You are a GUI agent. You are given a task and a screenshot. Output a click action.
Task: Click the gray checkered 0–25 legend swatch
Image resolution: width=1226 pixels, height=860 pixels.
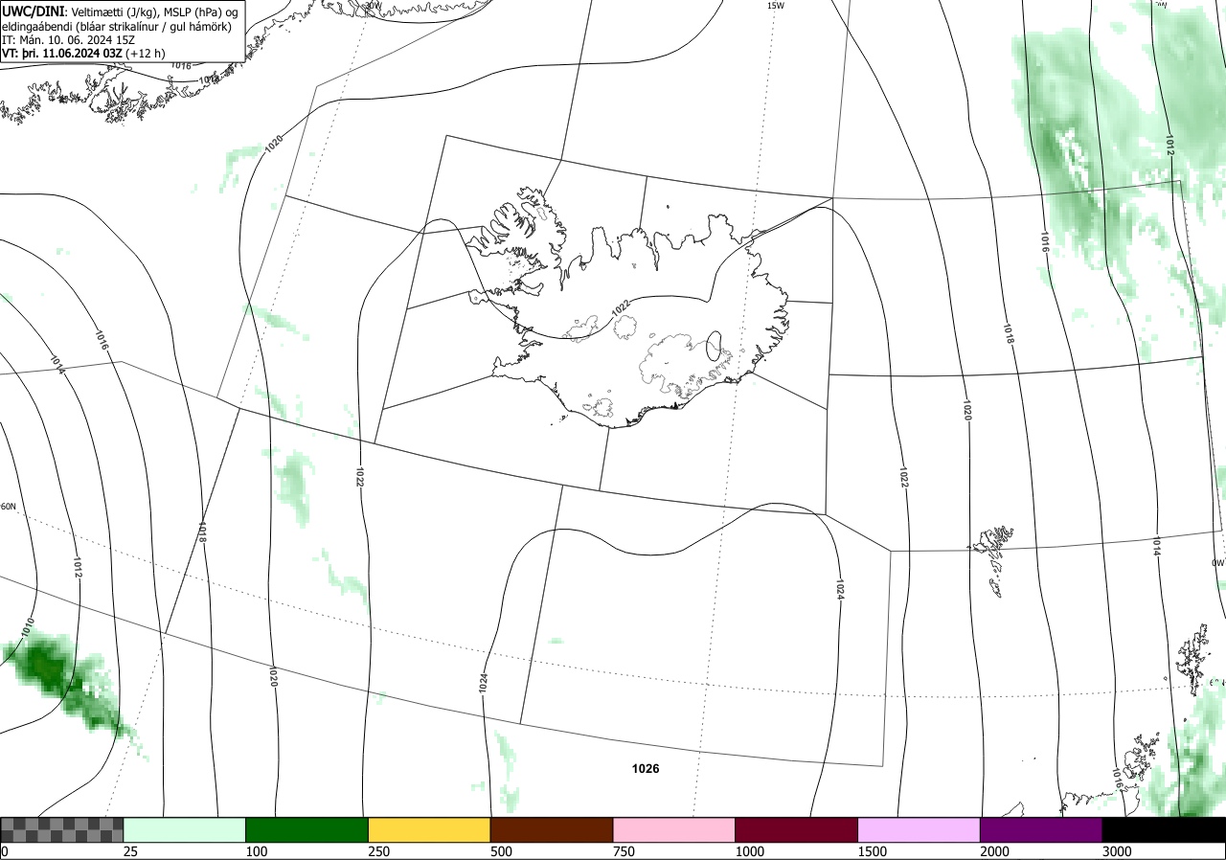(x=61, y=829)
